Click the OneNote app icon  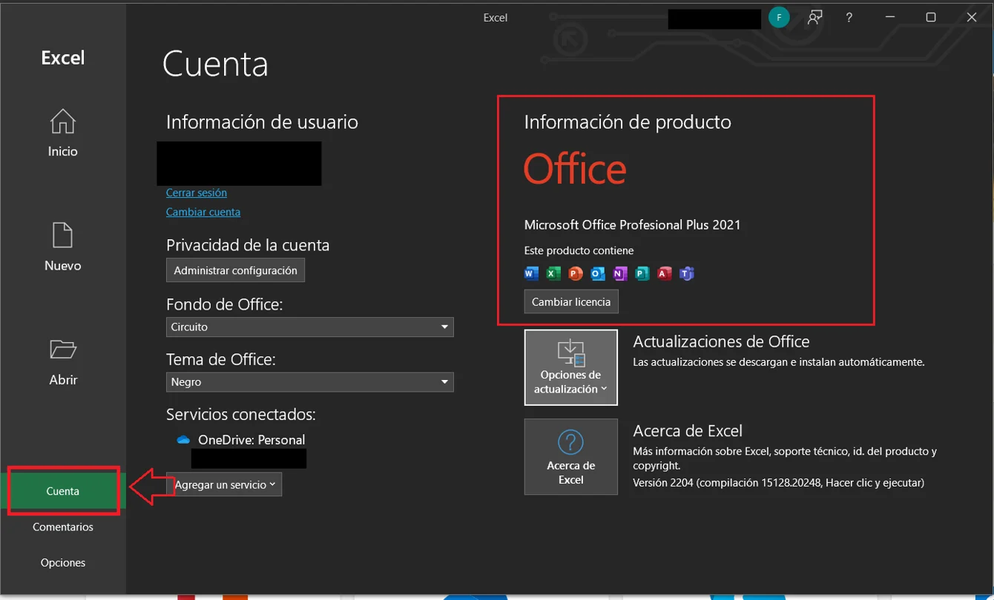click(620, 274)
